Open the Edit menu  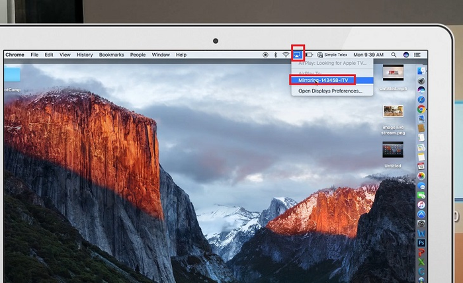pos(49,55)
